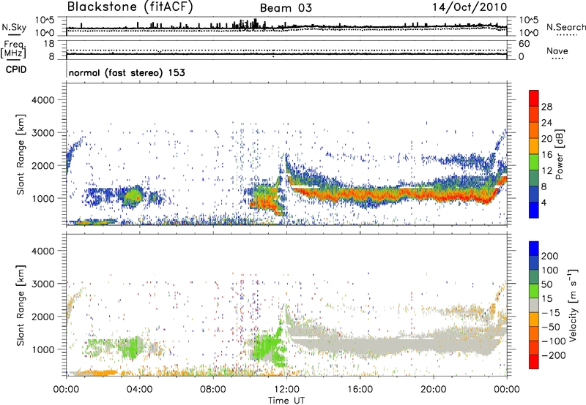586x405 pixels.
Task: Click the '12:00' time axis tick label
Action: click(286, 390)
